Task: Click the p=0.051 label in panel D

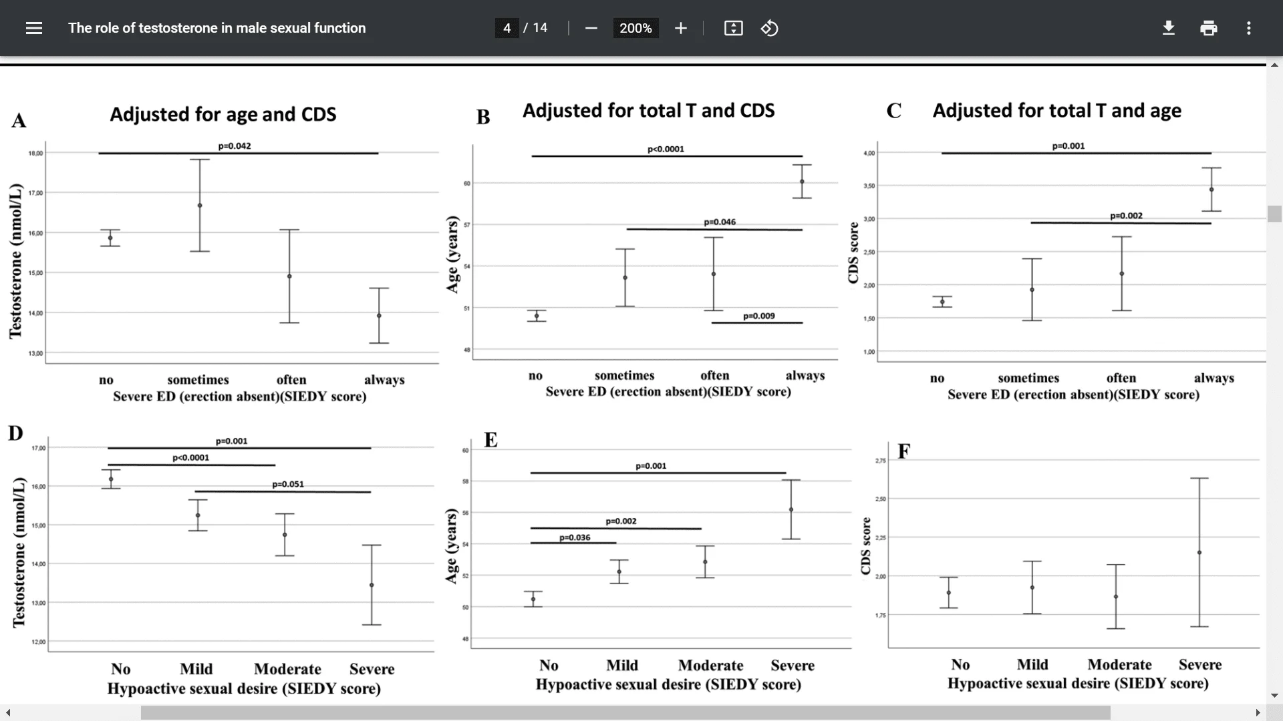Action: (288, 484)
